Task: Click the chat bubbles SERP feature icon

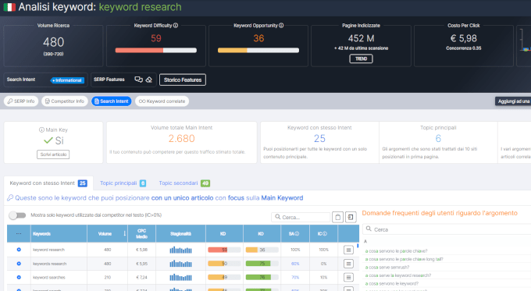Action: (x=138, y=80)
